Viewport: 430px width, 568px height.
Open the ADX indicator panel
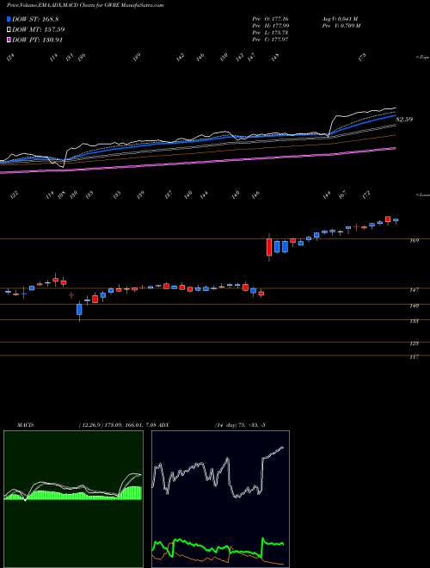coord(220,499)
